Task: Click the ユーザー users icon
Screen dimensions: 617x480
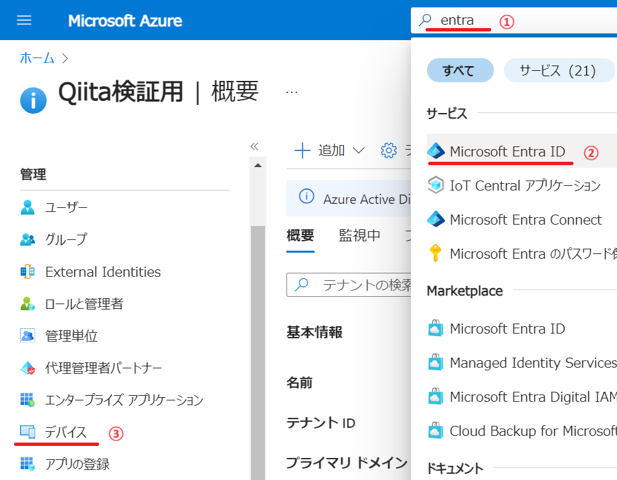Action: (x=27, y=207)
